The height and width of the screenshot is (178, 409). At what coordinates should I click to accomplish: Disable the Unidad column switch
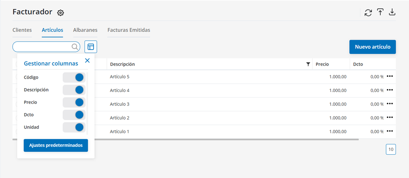click(74, 127)
